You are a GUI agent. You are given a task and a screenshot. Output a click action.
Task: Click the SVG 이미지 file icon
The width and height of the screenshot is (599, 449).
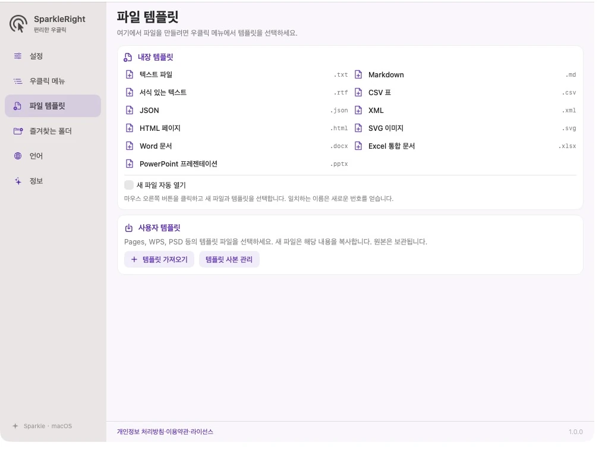(x=358, y=128)
